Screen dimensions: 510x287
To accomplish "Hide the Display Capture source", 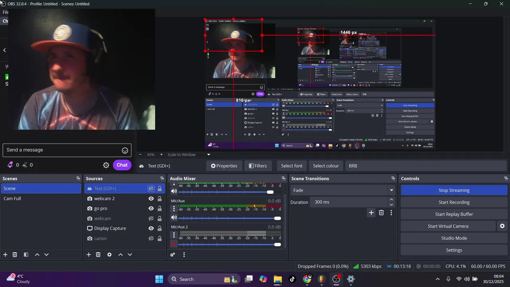I will [x=151, y=228].
